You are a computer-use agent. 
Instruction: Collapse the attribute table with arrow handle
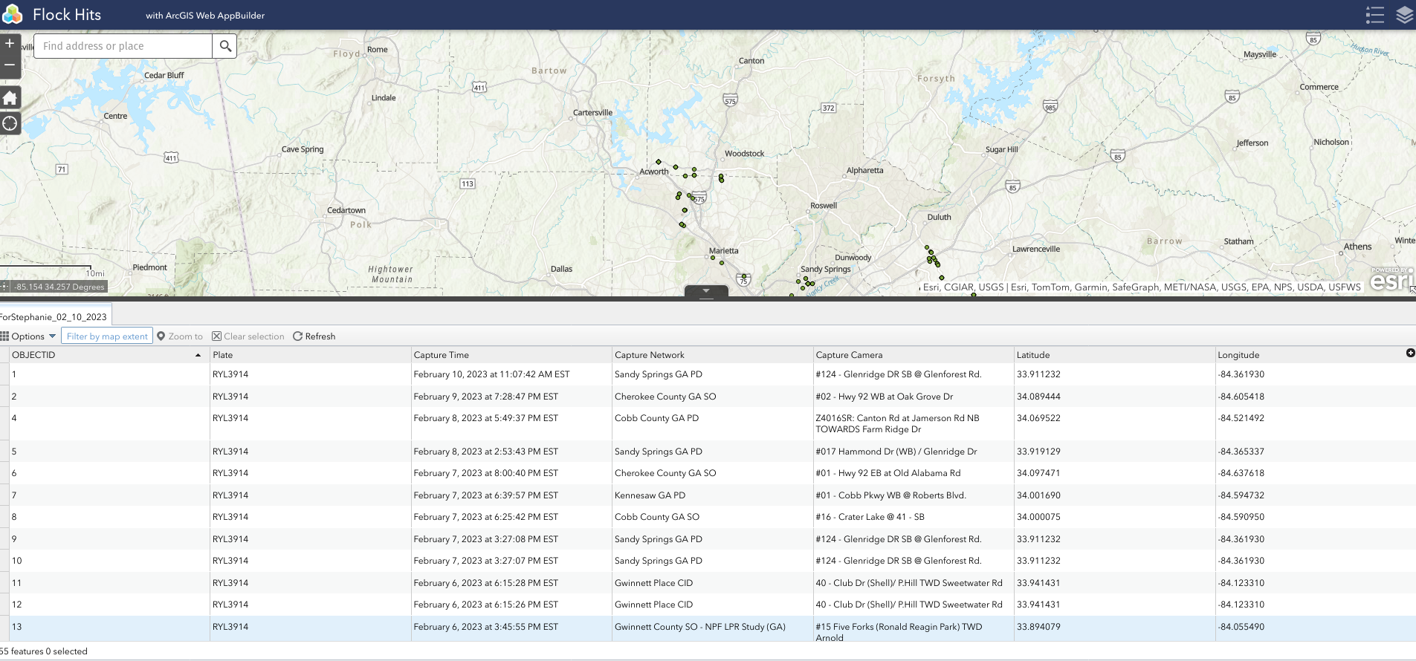click(706, 291)
